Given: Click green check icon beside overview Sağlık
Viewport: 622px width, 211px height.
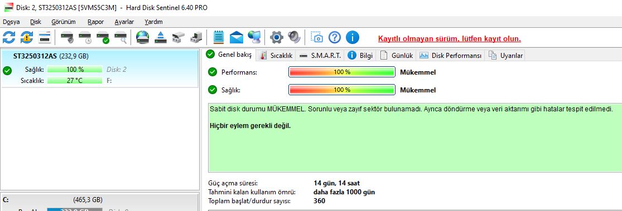Looking at the screenshot, I should (x=213, y=90).
